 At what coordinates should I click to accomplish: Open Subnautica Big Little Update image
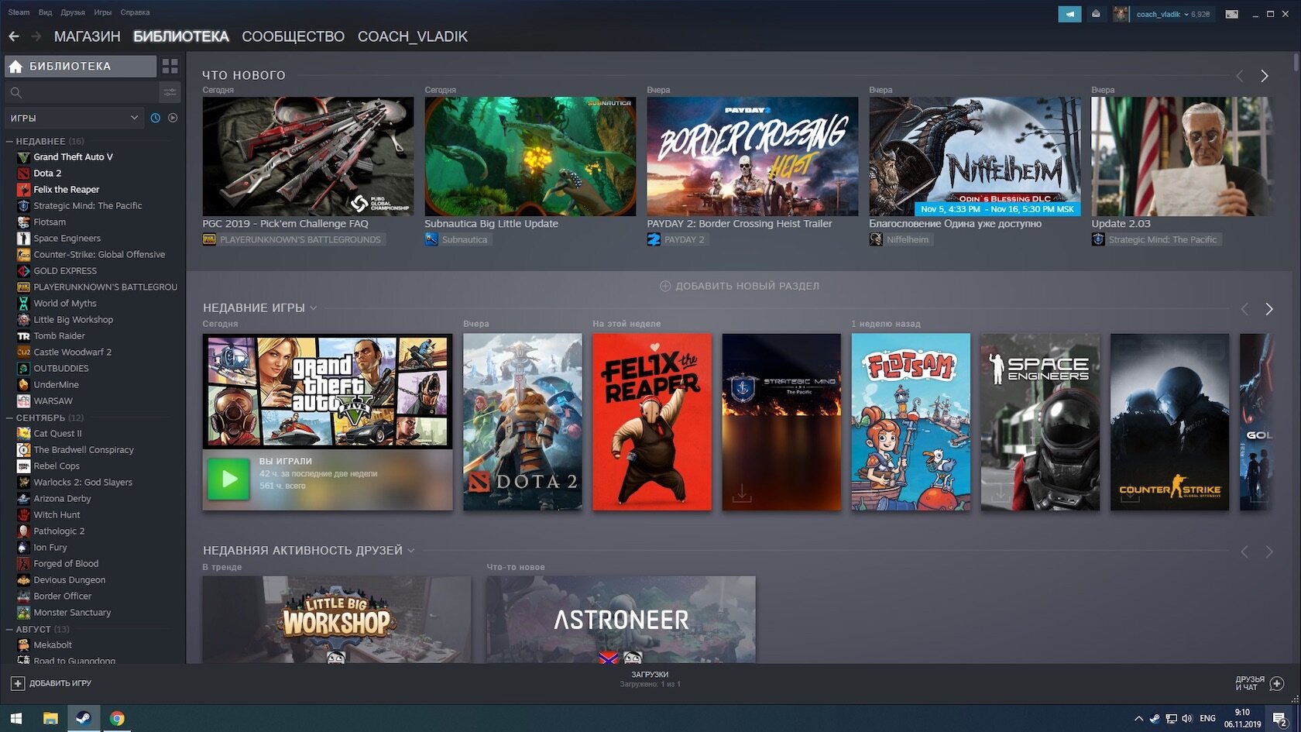coord(530,156)
